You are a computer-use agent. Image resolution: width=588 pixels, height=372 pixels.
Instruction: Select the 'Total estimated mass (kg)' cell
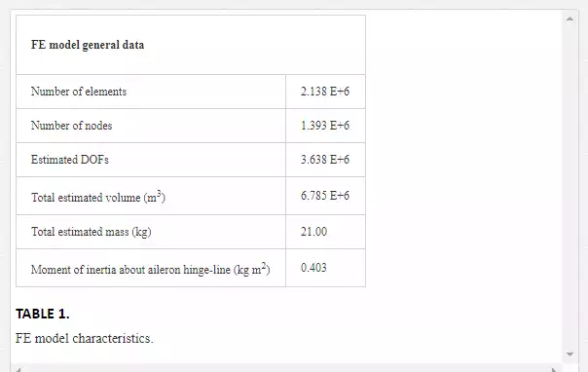(151, 232)
